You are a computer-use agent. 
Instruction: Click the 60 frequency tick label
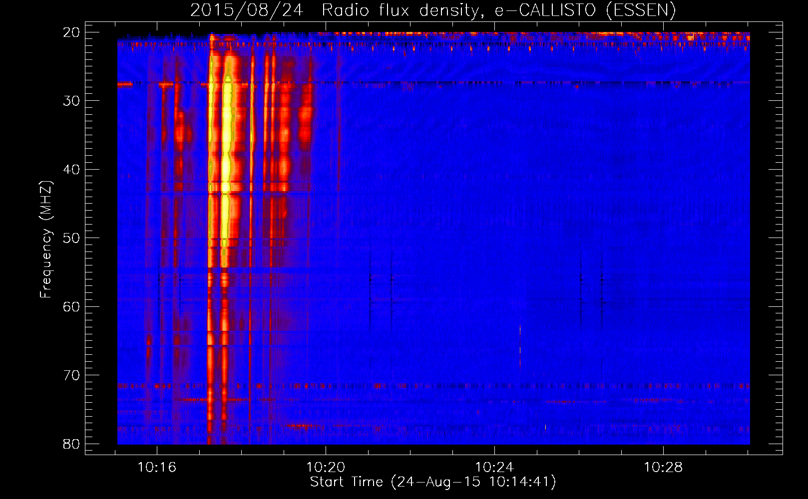(71, 306)
